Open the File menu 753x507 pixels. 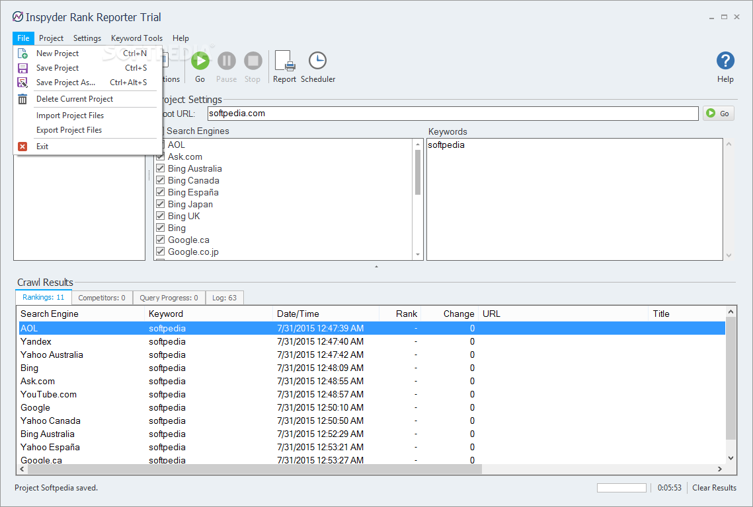(23, 38)
